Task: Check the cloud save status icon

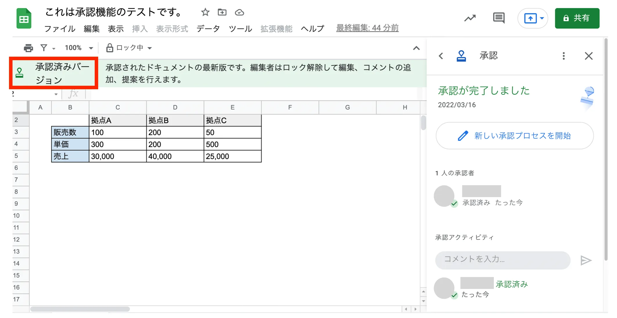Action: pos(239,12)
